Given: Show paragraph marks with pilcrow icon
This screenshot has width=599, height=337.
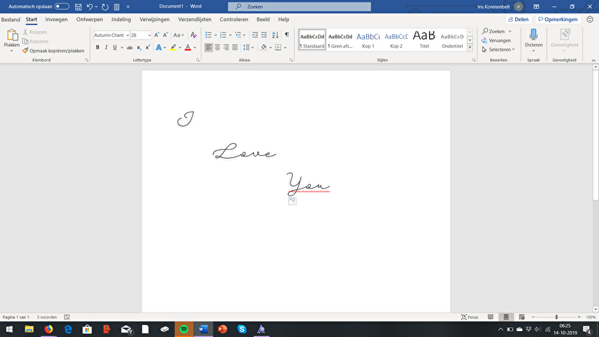Looking at the screenshot, I should pos(287,34).
